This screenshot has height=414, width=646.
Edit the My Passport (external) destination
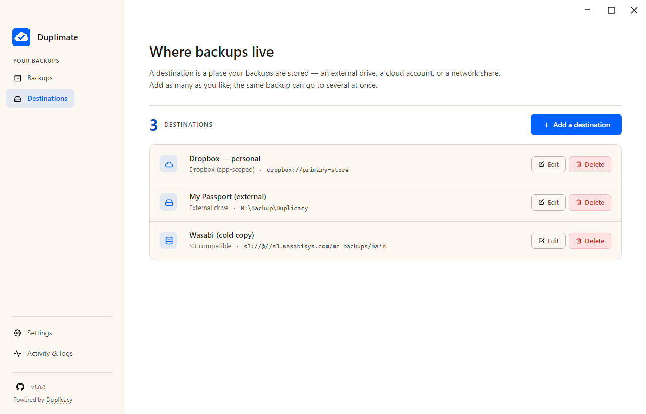pyautogui.click(x=548, y=202)
